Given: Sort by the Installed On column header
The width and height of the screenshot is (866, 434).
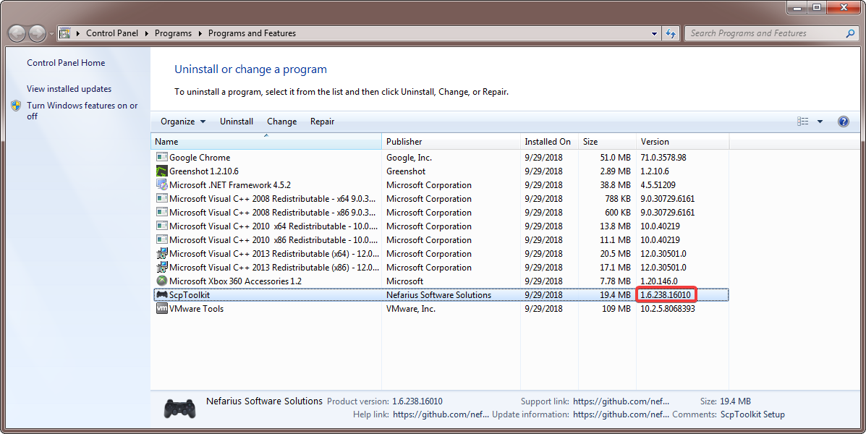Looking at the screenshot, I should tap(549, 142).
